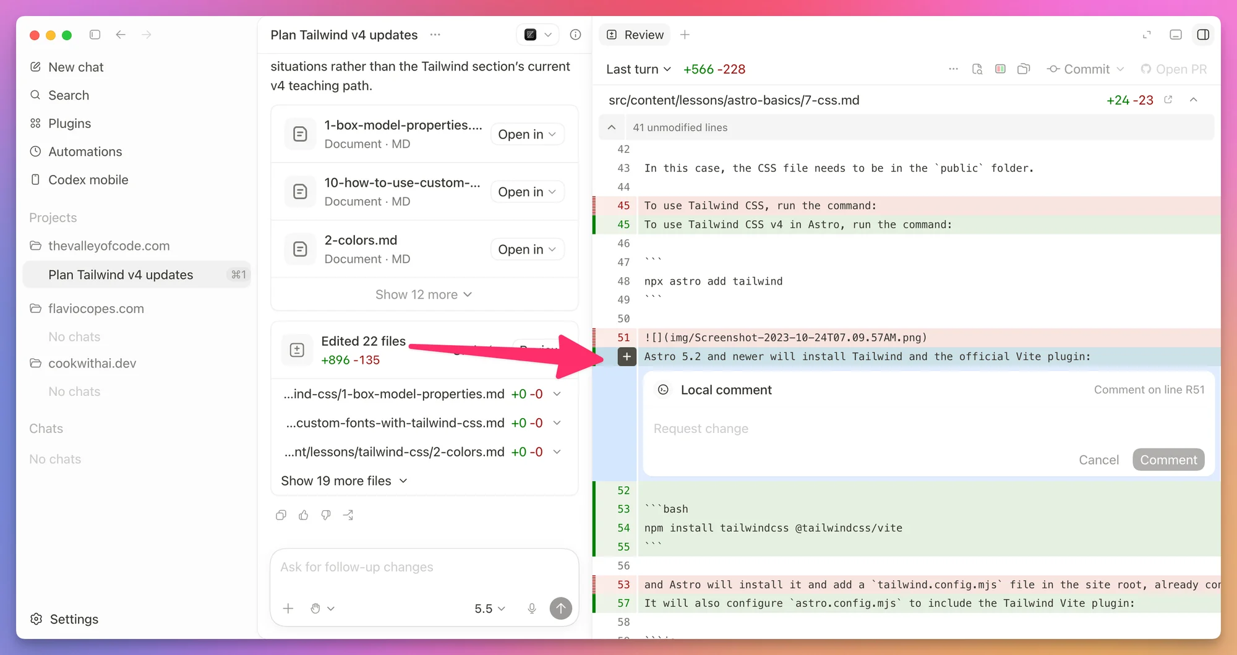
Task: Click the file search icon in the review toolbar
Action: point(977,69)
